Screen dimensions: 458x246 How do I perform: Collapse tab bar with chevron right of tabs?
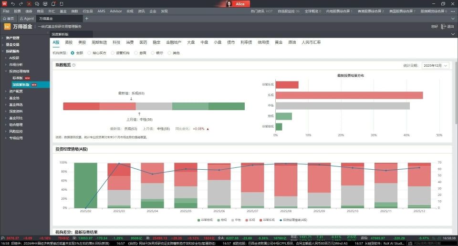tap(453, 19)
